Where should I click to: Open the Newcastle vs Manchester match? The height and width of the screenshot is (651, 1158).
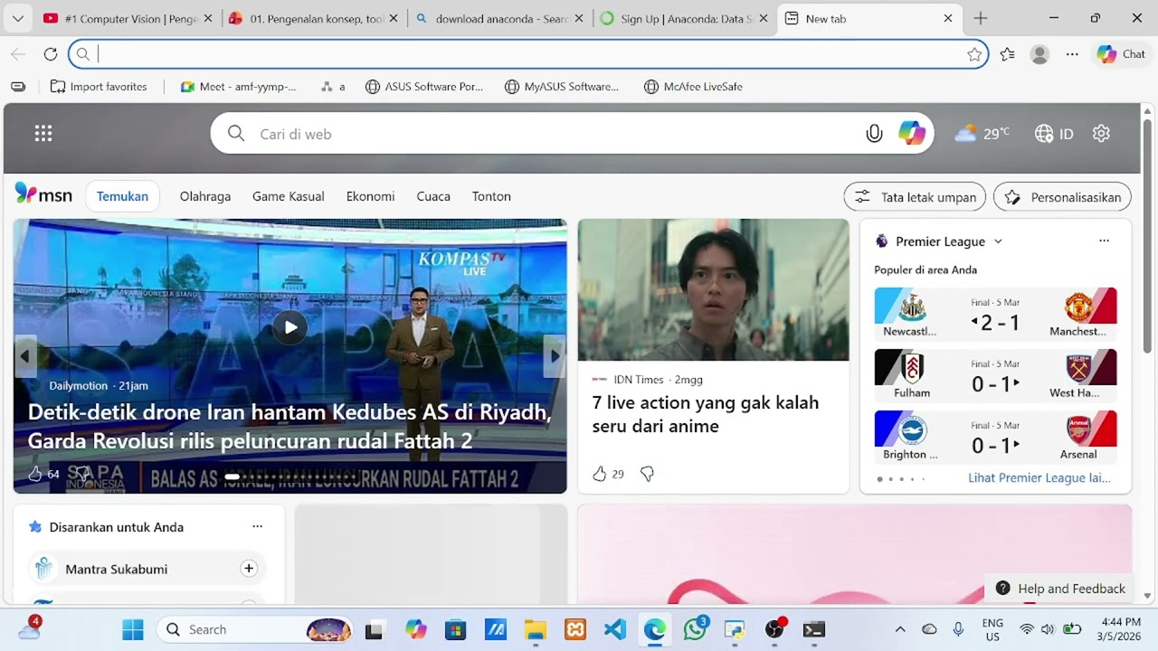point(995,313)
